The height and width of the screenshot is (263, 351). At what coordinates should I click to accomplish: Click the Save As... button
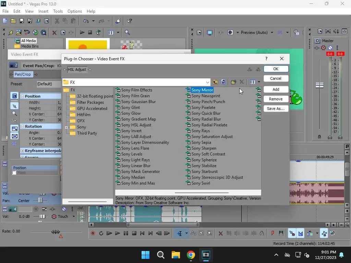(x=276, y=109)
